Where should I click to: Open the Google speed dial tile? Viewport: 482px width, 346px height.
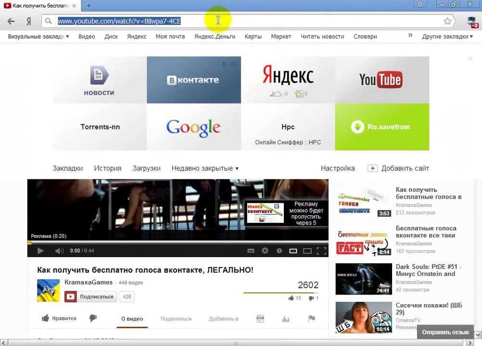[194, 127]
